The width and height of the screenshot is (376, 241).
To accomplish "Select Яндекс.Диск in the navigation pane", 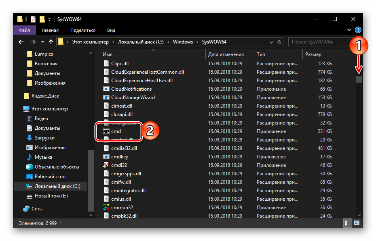I will (x=41, y=96).
